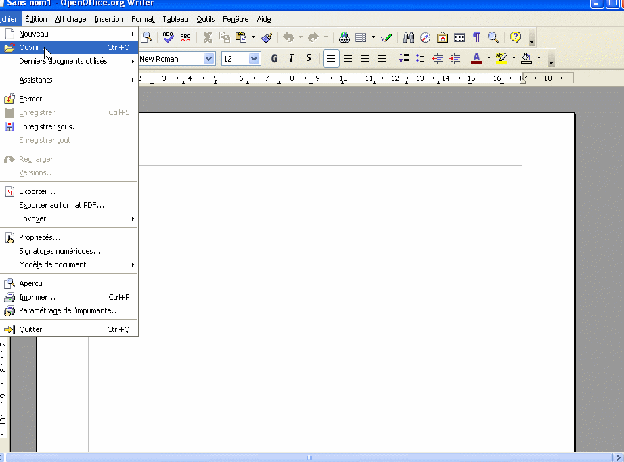Insert a hyperlink
This screenshot has height=462, width=624.
point(344,37)
